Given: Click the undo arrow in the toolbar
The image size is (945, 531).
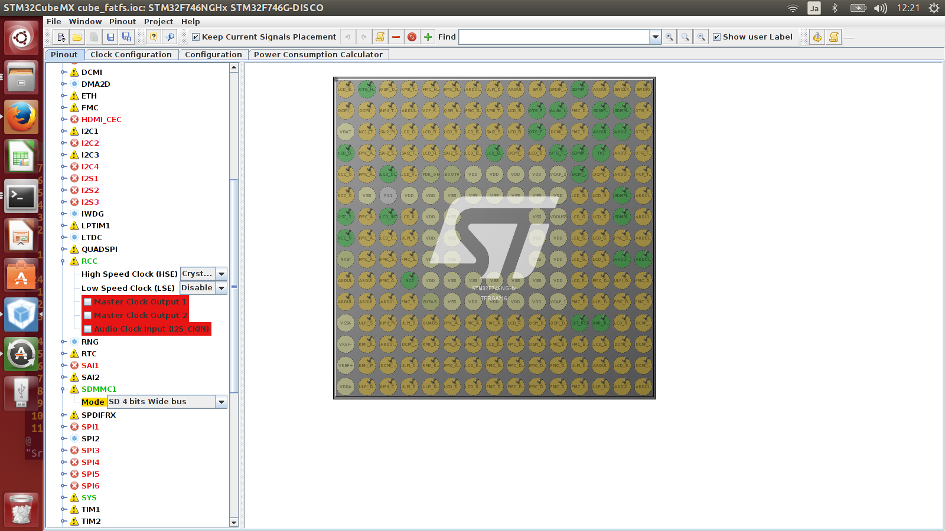Looking at the screenshot, I should pyautogui.click(x=348, y=37).
